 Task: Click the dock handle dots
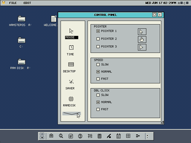[x=147, y=136]
